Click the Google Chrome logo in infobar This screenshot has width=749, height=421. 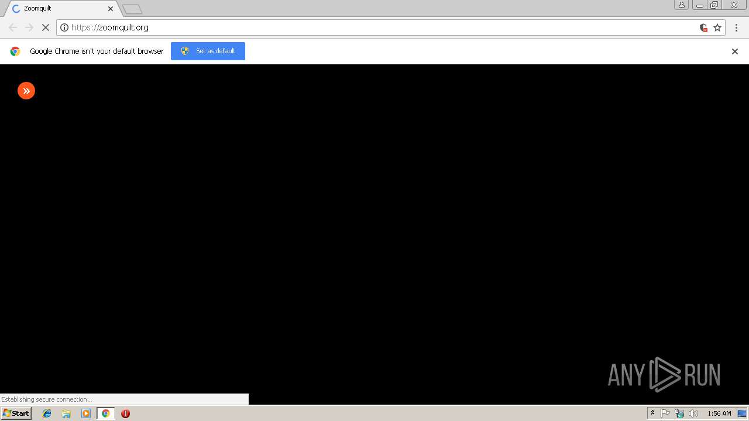tap(15, 51)
